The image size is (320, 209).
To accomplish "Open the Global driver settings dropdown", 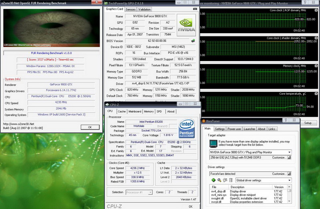I will pyautogui.click(x=289, y=181).
